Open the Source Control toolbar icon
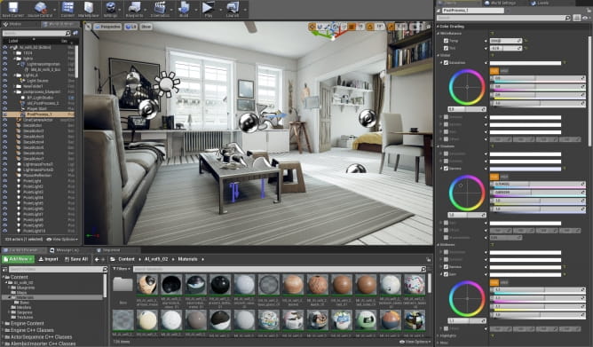The width and height of the screenshot is (593, 347). 40,8
